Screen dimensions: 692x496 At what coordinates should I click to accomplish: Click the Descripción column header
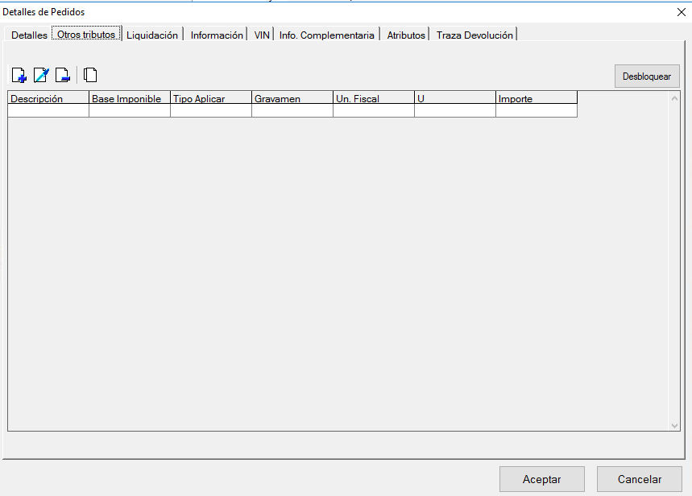[48, 98]
